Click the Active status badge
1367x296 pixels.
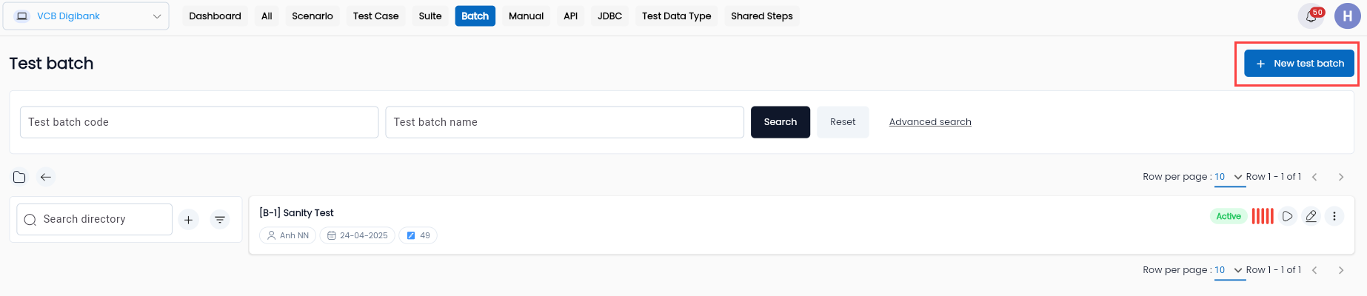click(x=1229, y=216)
